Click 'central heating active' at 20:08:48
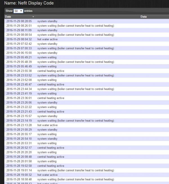The width and height of the screenshot is (169, 184). point(51,157)
